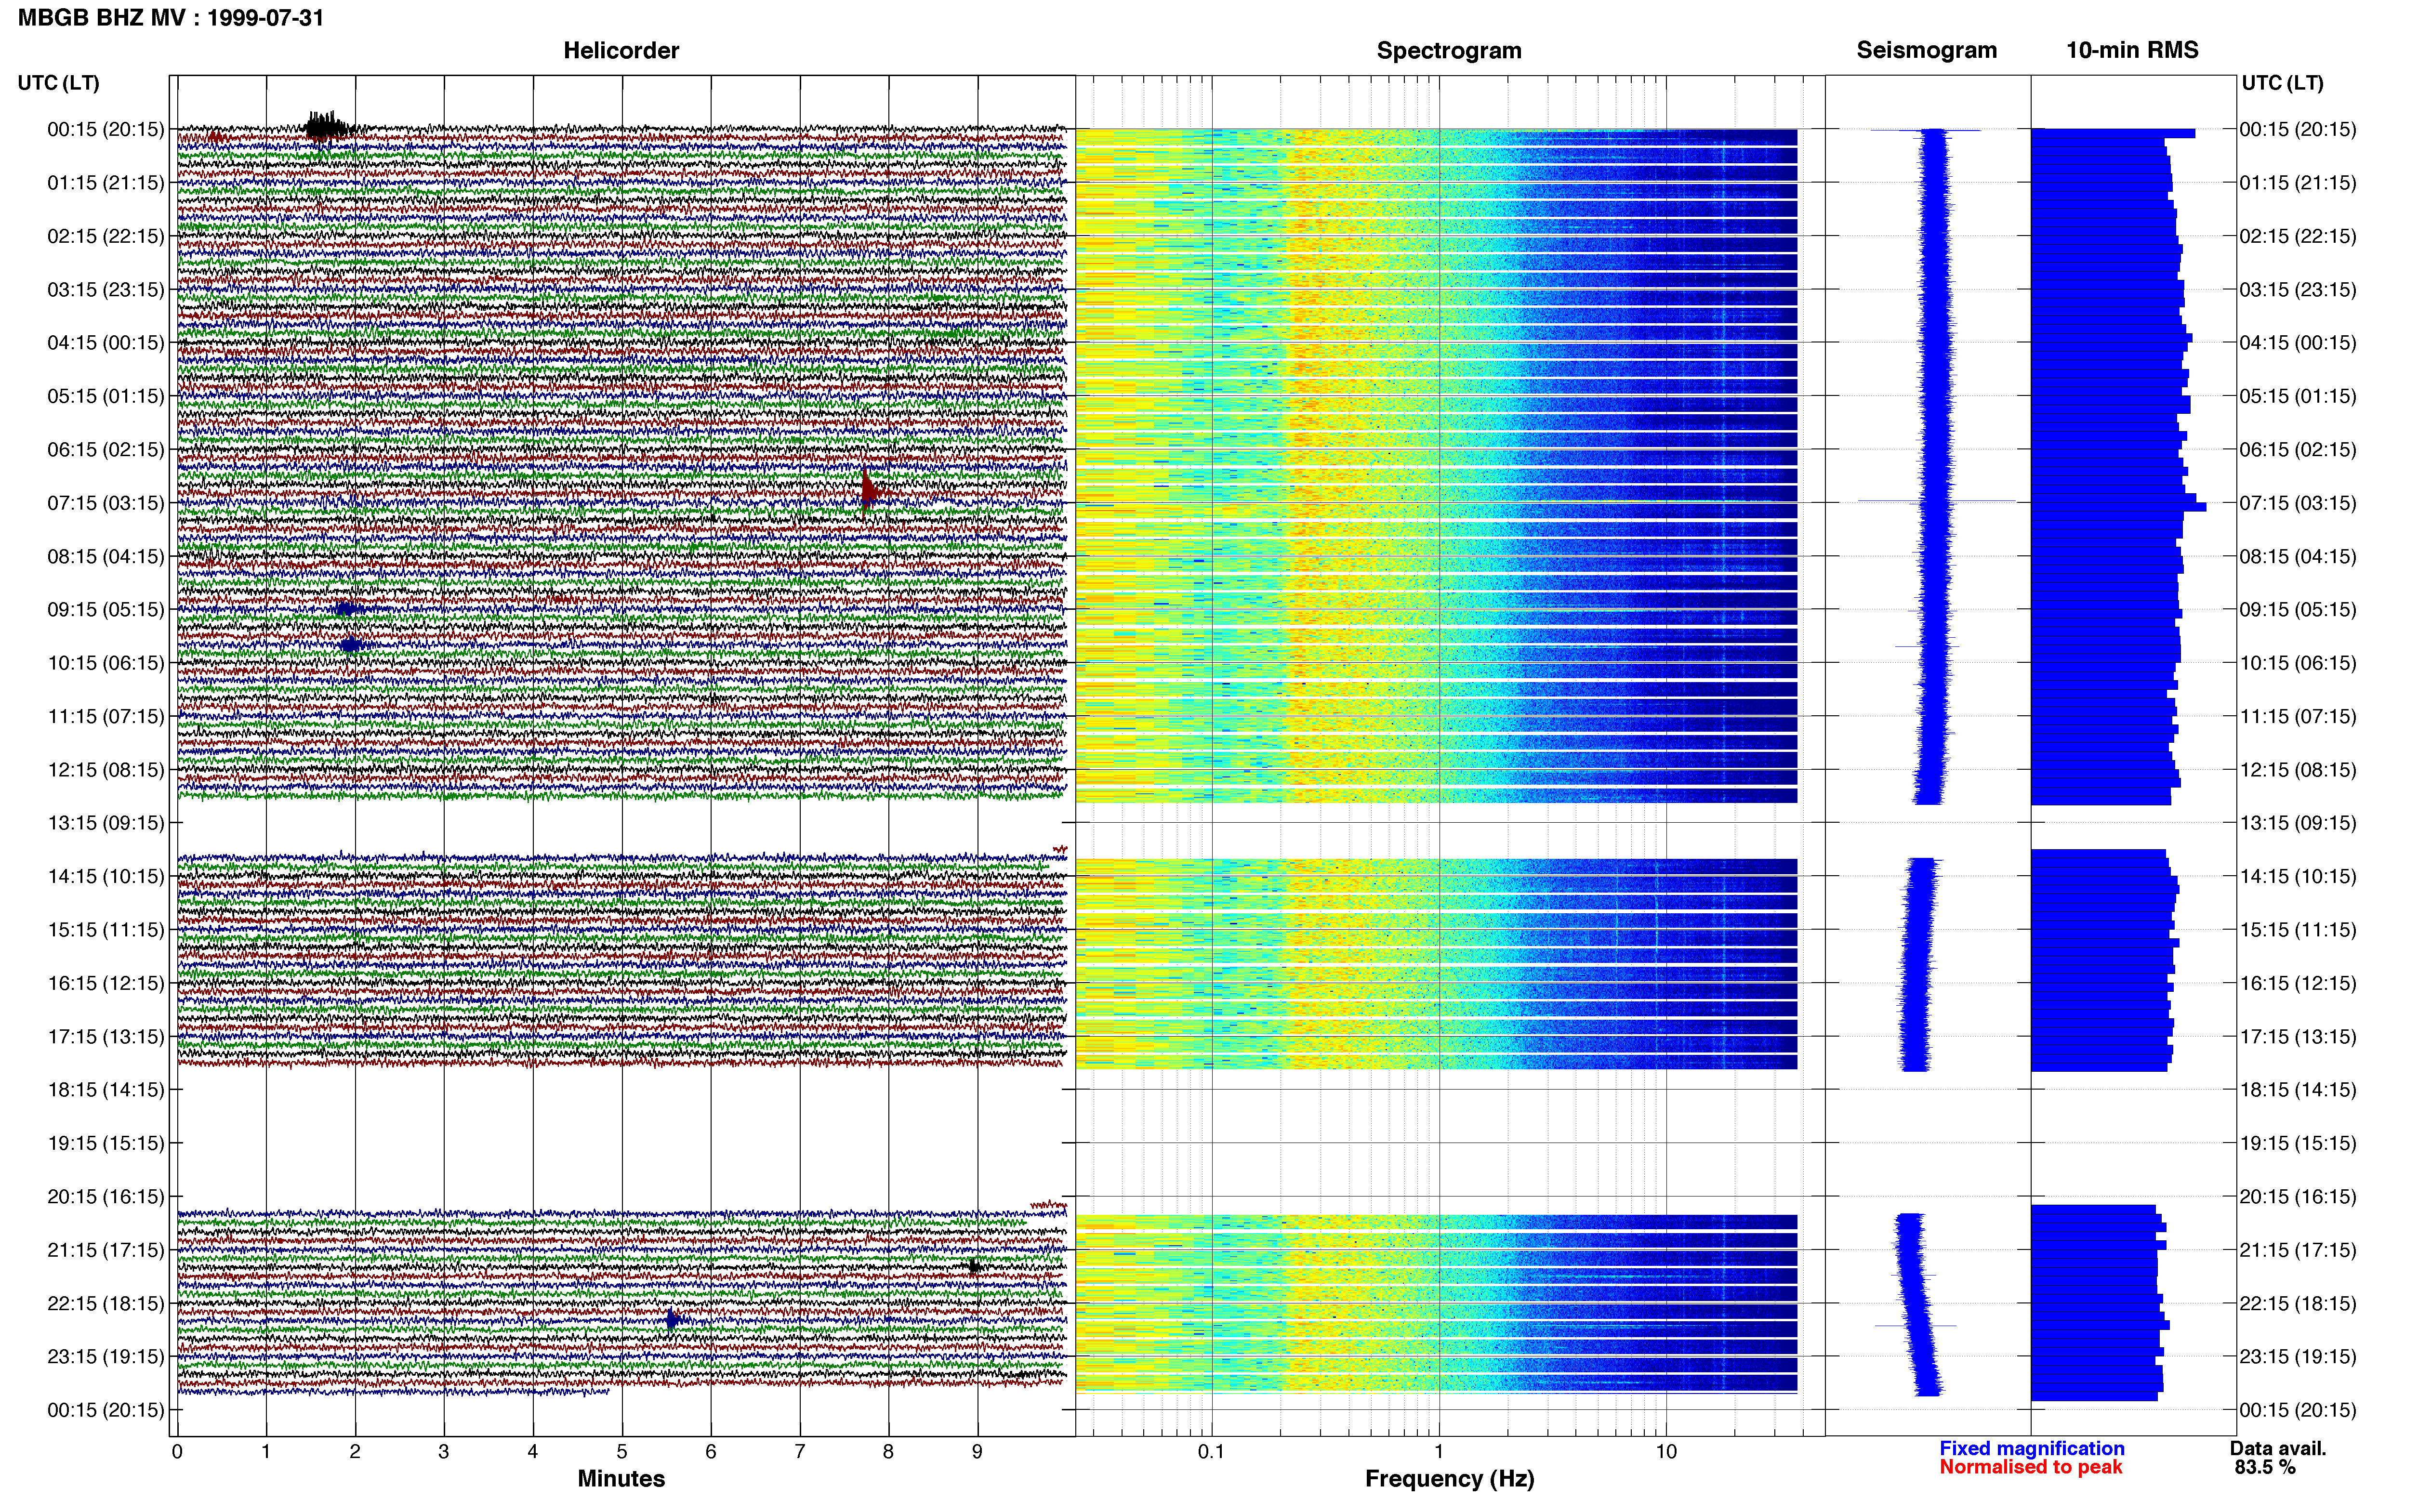This screenshot has width=2418, height=1512.
Task: Click helicorder time label '09:15 (05:15)'
Action: coord(106,609)
